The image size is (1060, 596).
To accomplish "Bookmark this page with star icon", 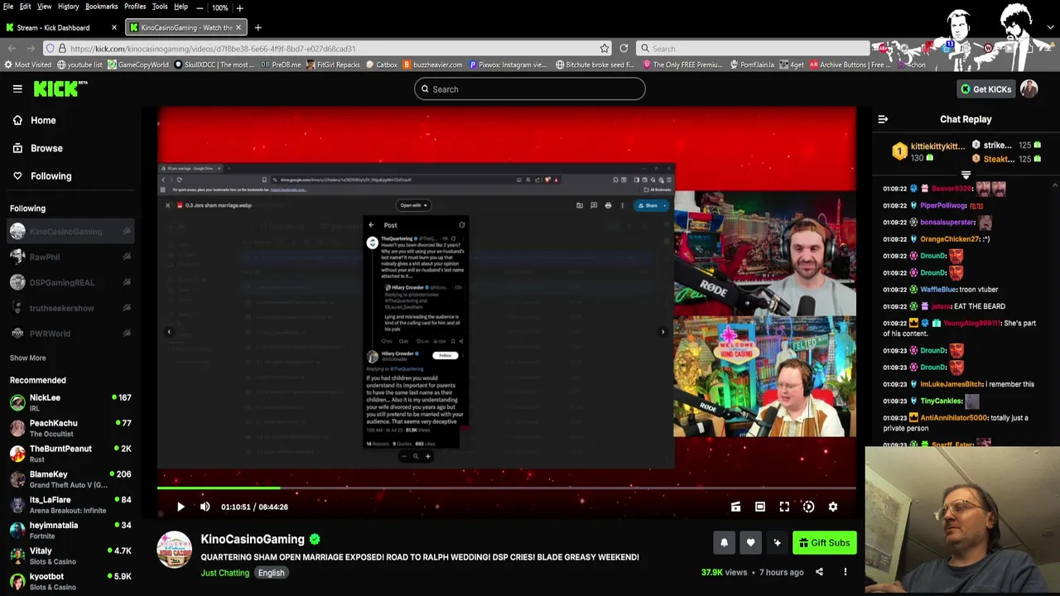I will click(605, 48).
